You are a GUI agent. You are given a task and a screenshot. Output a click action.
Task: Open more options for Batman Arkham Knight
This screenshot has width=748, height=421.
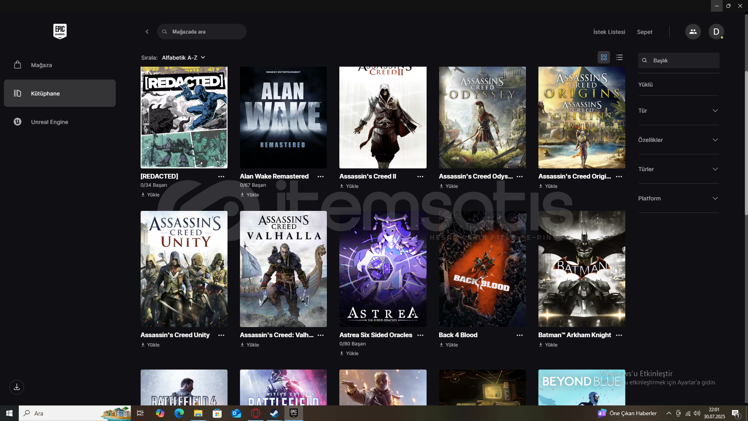click(619, 335)
